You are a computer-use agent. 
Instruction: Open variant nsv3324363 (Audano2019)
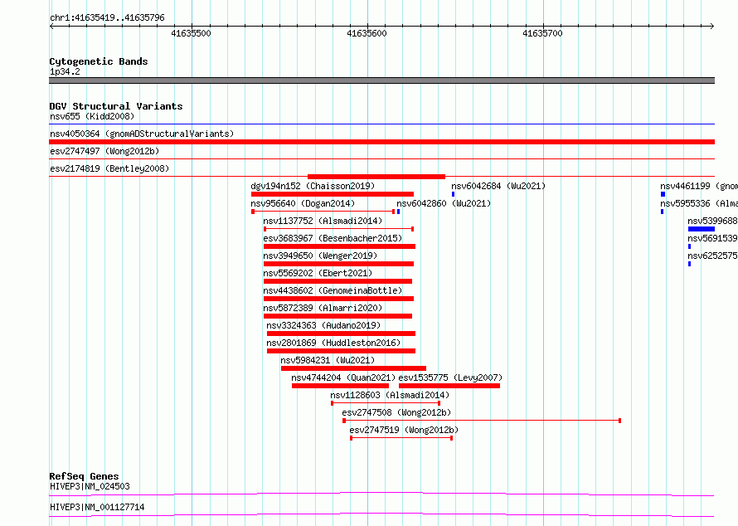323,325
